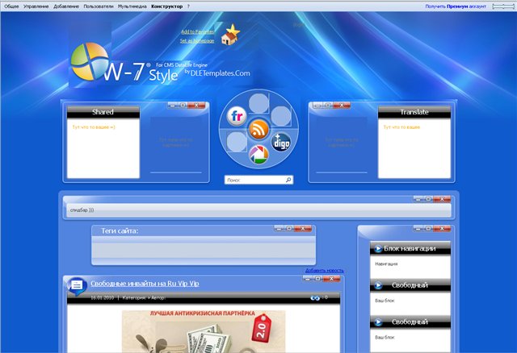Maximize the news post window

(x=317, y=279)
